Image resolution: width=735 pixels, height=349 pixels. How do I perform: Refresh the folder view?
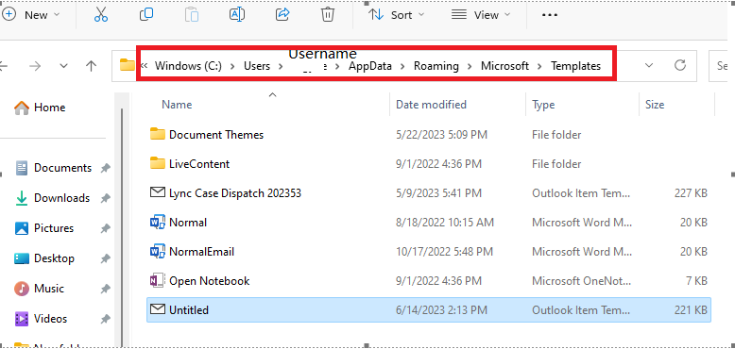coord(679,65)
